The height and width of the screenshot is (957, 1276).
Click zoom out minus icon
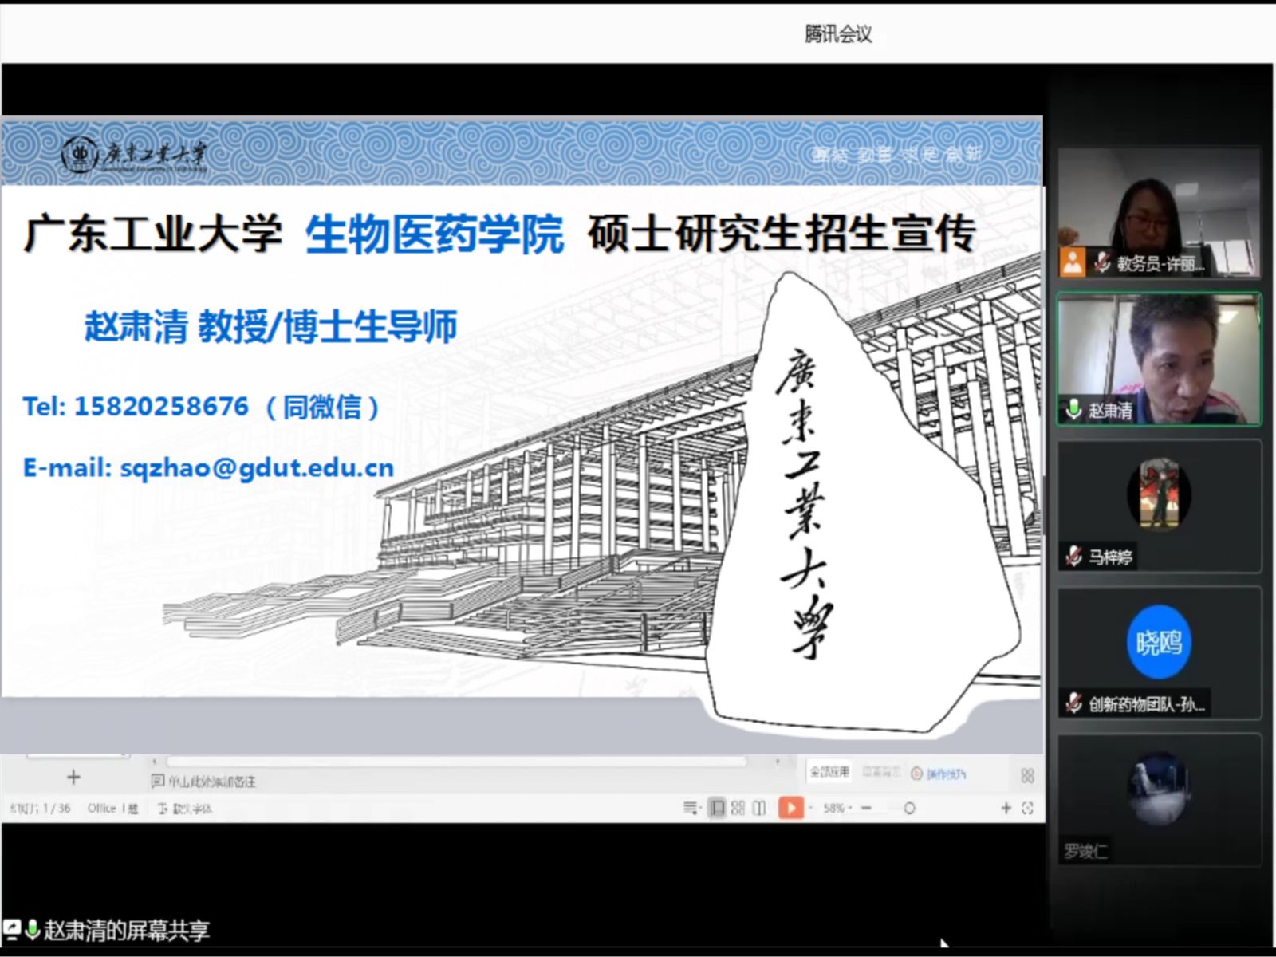tap(866, 808)
